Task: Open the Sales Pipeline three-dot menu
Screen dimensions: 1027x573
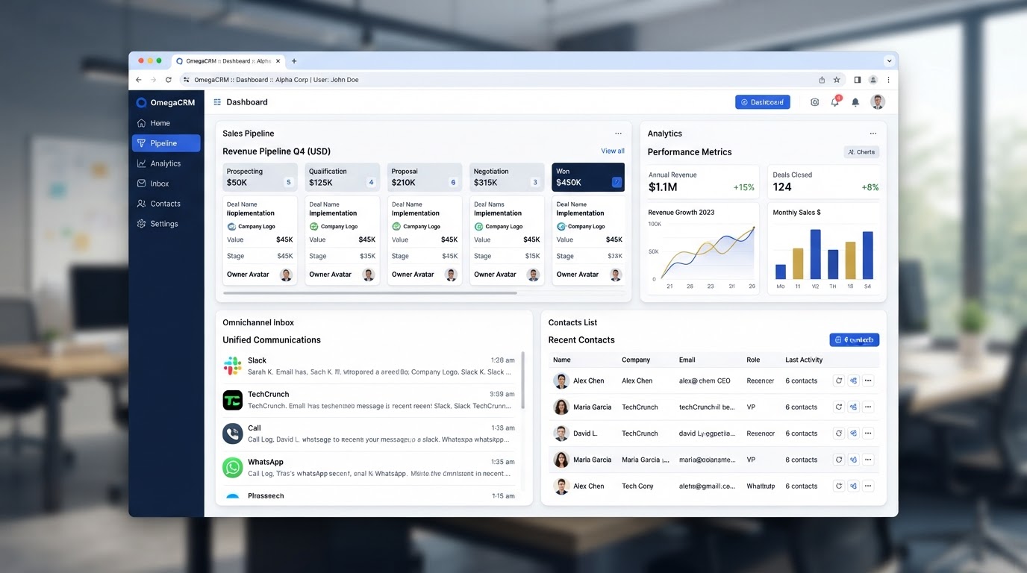Action: click(618, 134)
